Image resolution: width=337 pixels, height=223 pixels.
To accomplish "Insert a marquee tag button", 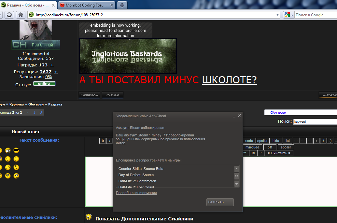I will 252,147.
